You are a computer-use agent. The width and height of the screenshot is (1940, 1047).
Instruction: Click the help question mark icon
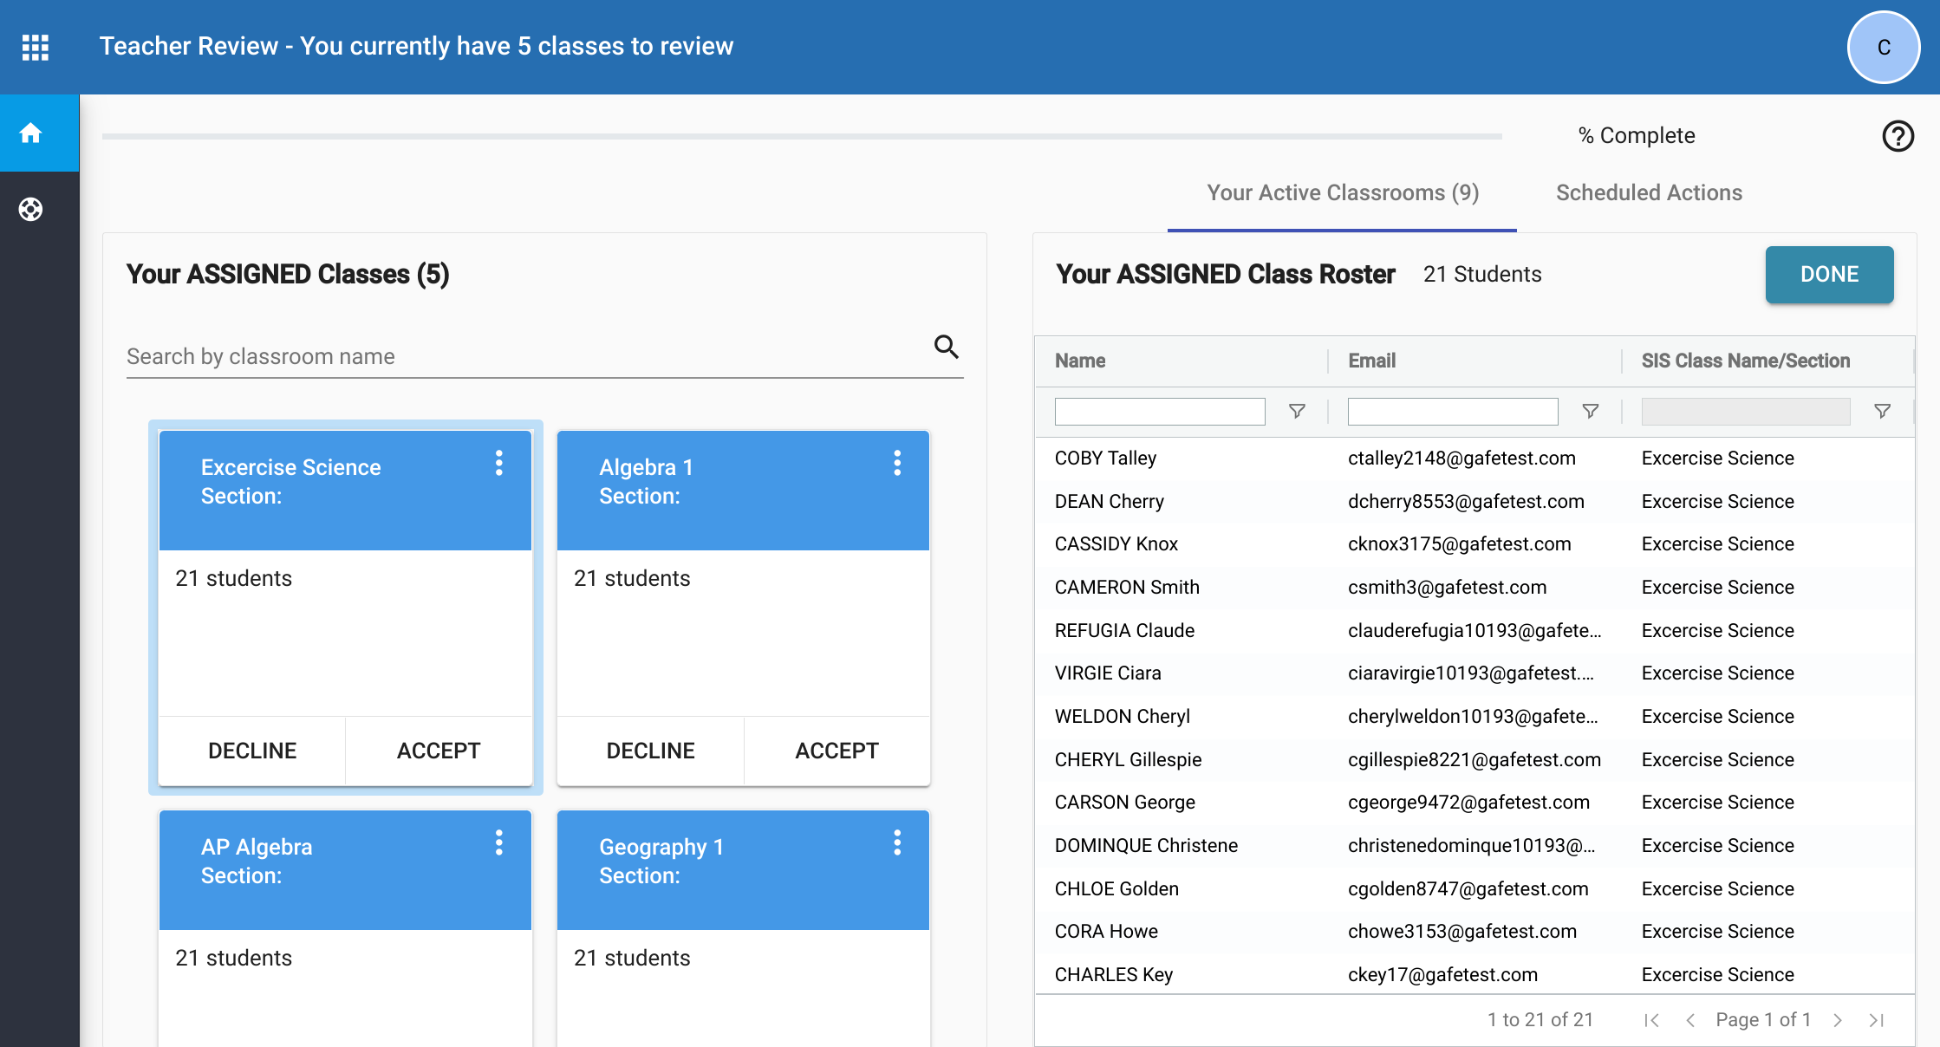tap(1898, 136)
